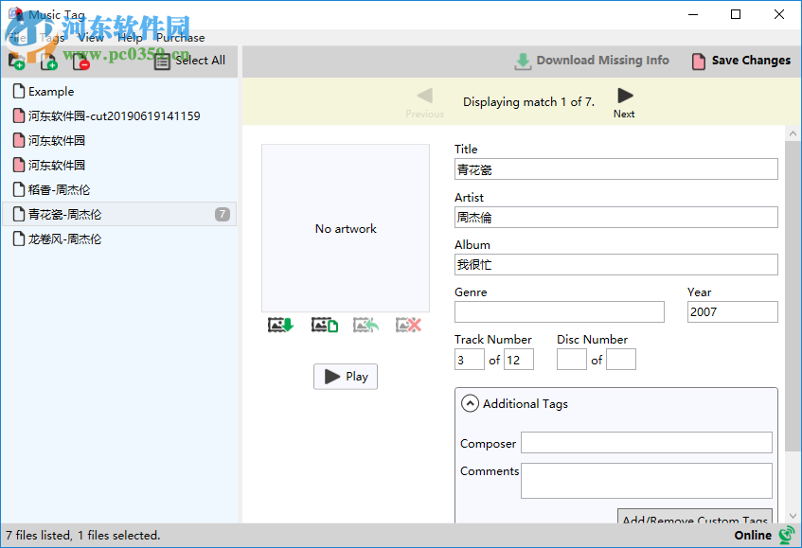Viewport: 802px width, 548px height.
Task: Click the Track Number field showing 3
Action: pos(469,360)
